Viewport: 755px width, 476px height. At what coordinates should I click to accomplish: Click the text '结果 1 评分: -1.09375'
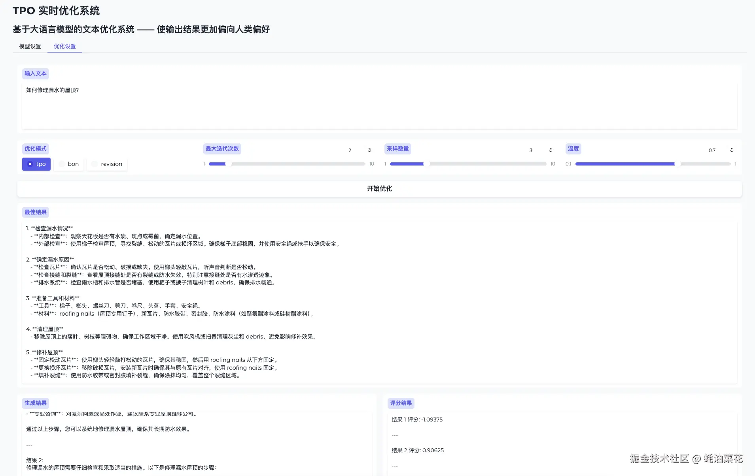tap(417, 420)
